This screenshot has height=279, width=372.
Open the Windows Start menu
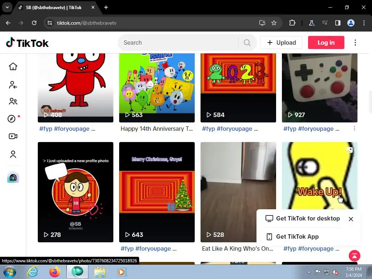point(9,272)
